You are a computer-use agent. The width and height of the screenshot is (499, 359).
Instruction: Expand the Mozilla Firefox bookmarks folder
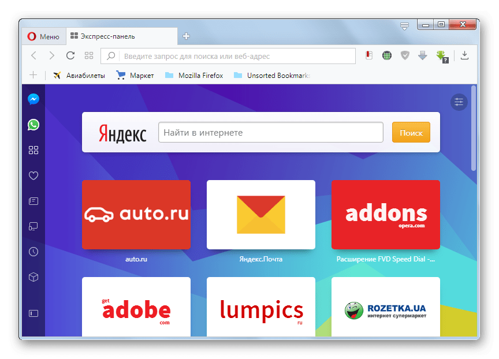194,76
